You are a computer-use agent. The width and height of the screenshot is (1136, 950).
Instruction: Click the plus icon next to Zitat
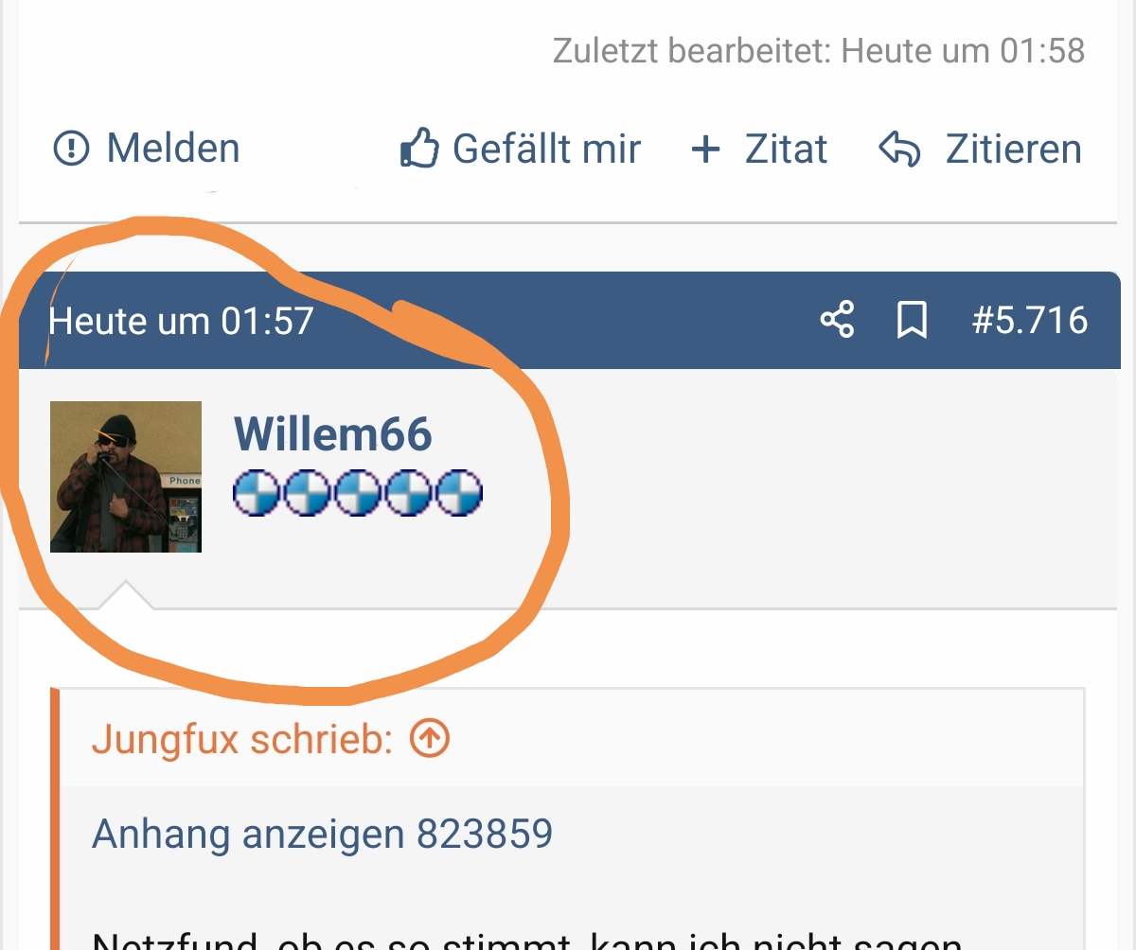coord(706,150)
